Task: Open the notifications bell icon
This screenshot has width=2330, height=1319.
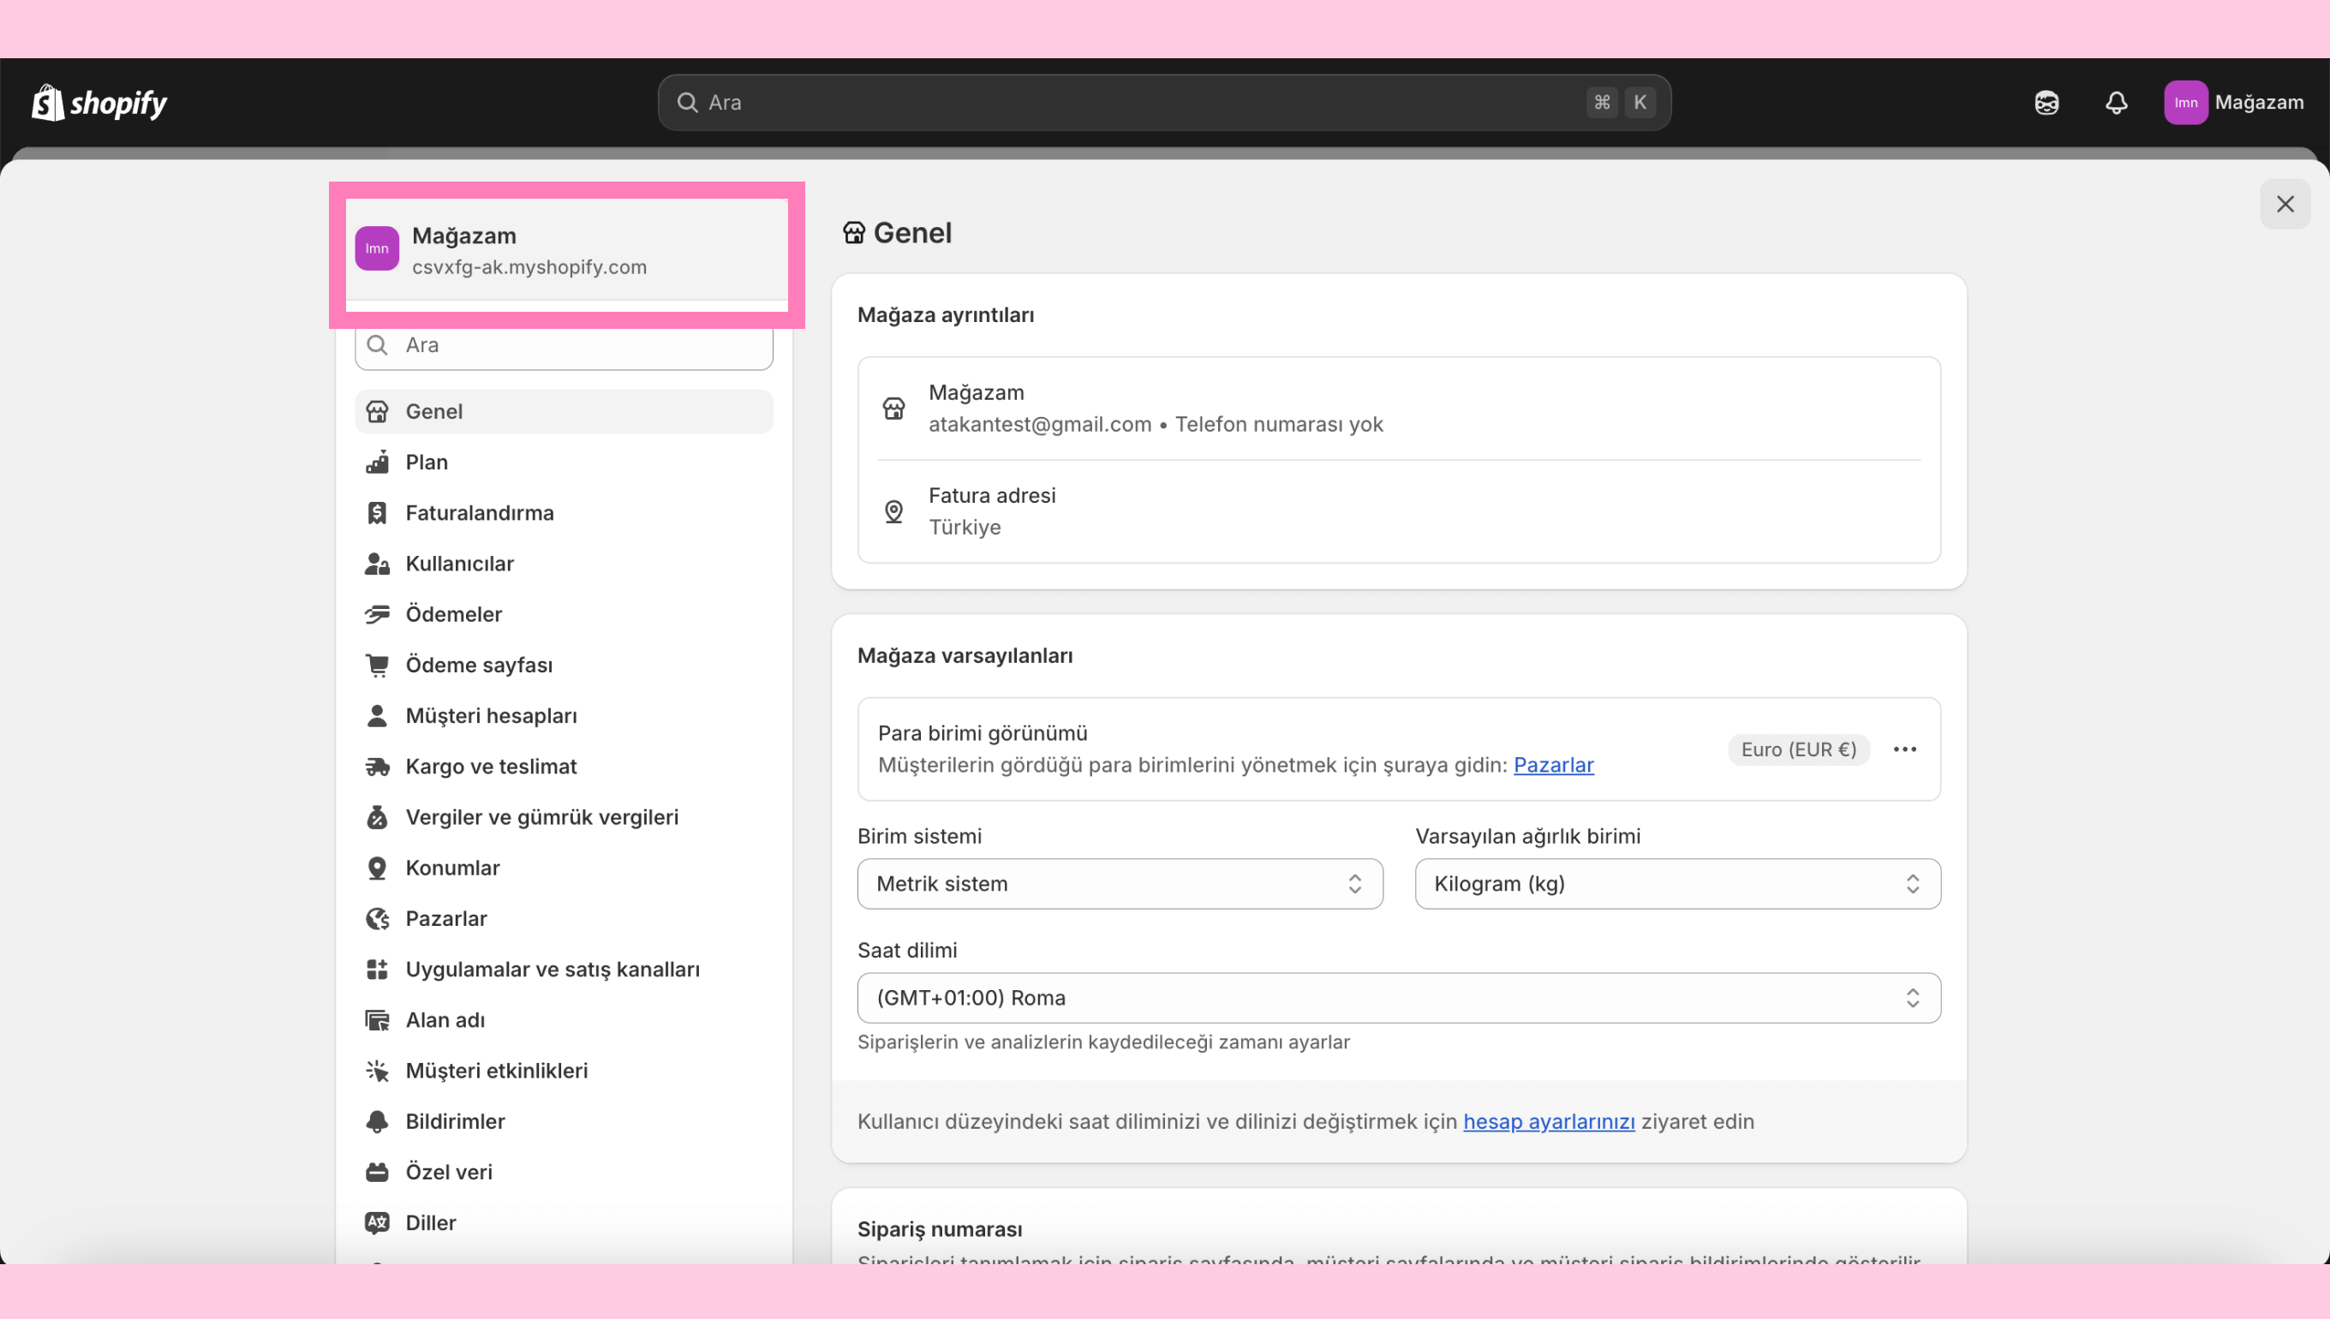Action: click(2115, 103)
